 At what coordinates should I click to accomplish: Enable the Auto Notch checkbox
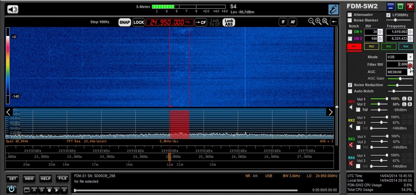coord(350,91)
